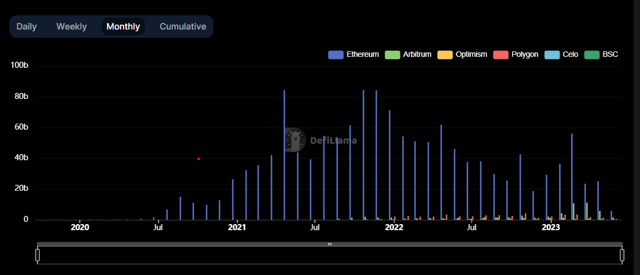Click the right handle of the range slider
The image size is (640, 275).
622,255
